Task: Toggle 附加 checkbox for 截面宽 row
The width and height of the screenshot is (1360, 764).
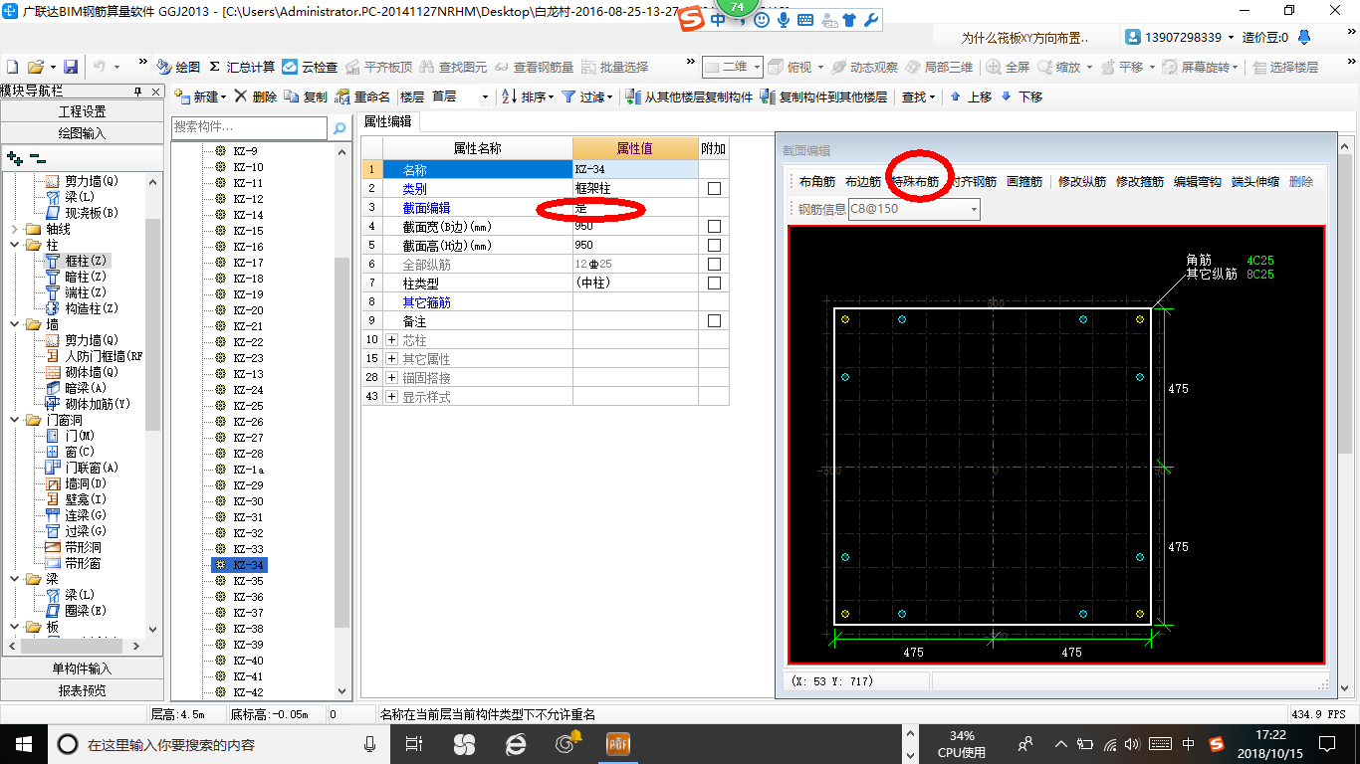Action: [714, 226]
